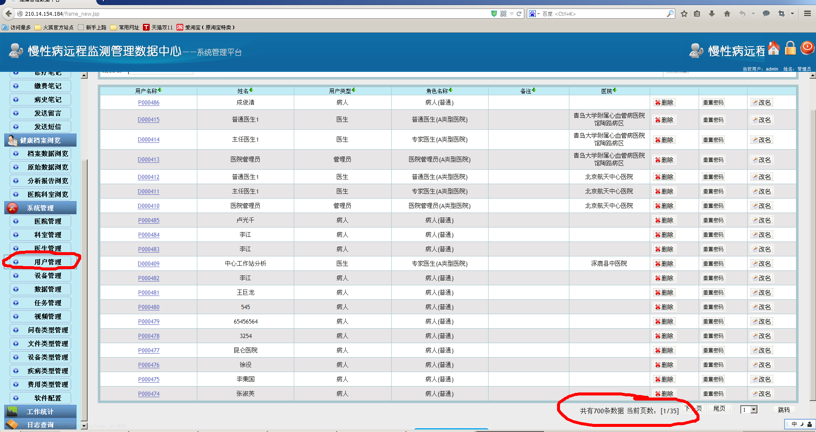The height and width of the screenshot is (432, 816).
Task: Click the bookmark star icon
Action: (684, 14)
